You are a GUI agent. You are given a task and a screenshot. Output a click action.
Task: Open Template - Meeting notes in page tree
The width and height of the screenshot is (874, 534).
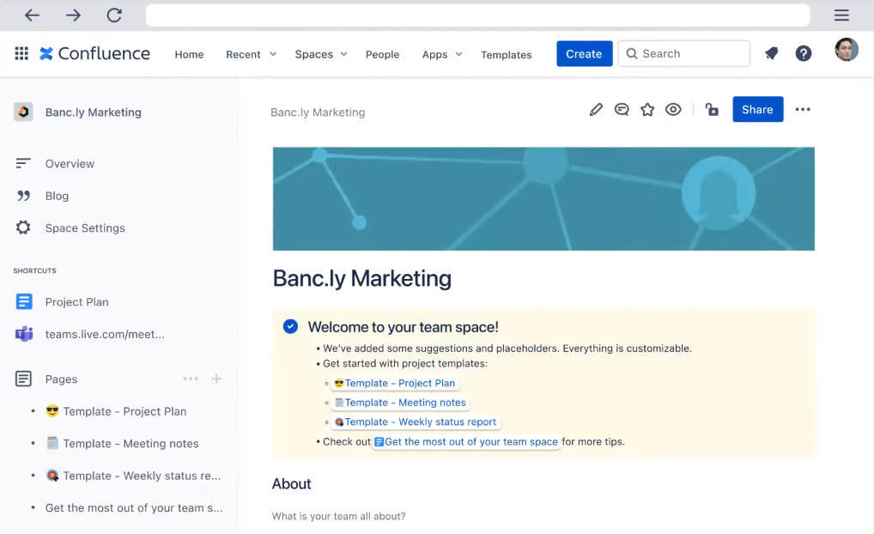[131, 444]
